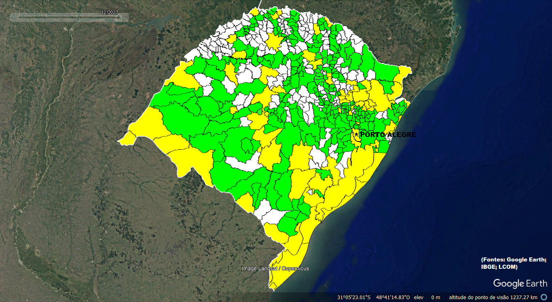This screenshot has width=552, height=302.
Task: Click the Fontes: Google Earth; IBGE; LCOM caption
Action: point(514,263)
